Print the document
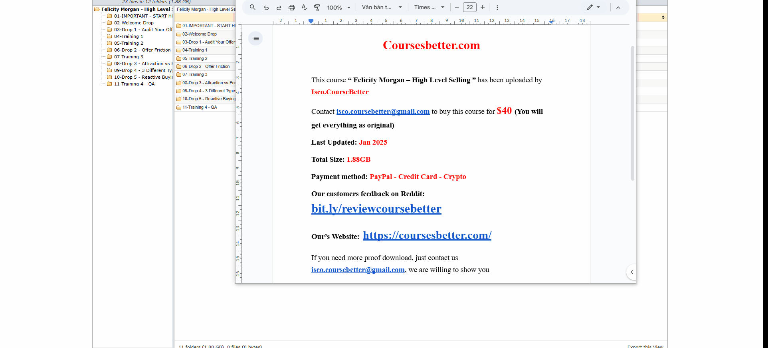The image size is (768, 348). click(x=292, y=8)
